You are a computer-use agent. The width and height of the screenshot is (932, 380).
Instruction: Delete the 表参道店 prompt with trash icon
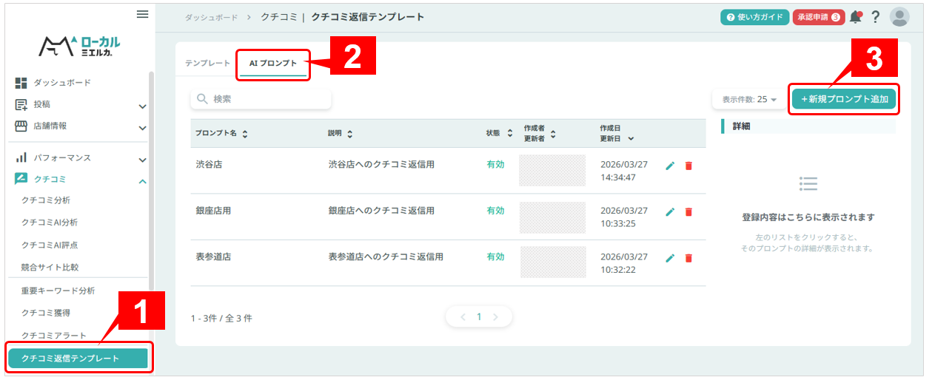tap(688, 258)
